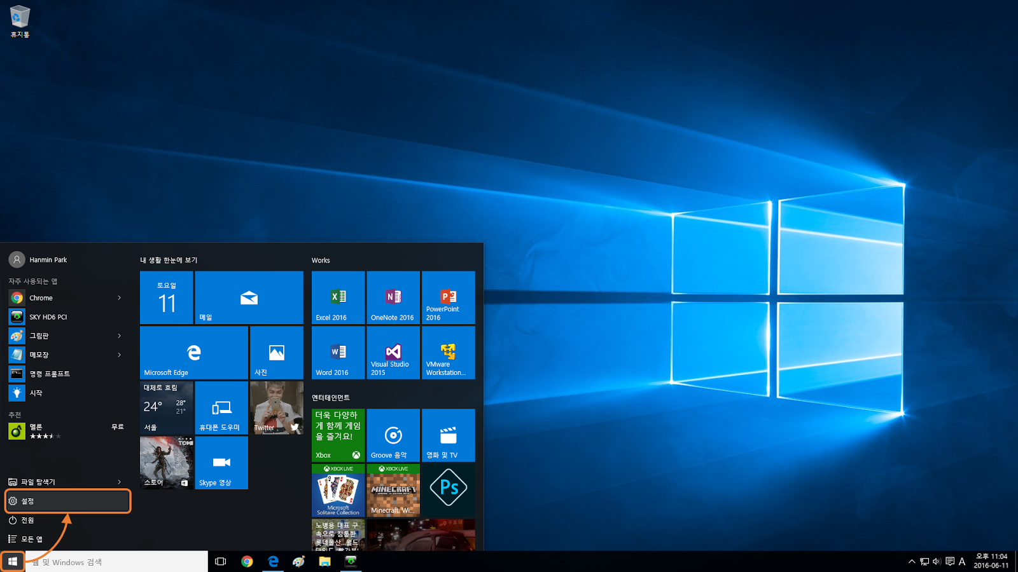The image size is (1018, 572).
Task: Open the VMware Workstation tile
Action: (448, 352)
